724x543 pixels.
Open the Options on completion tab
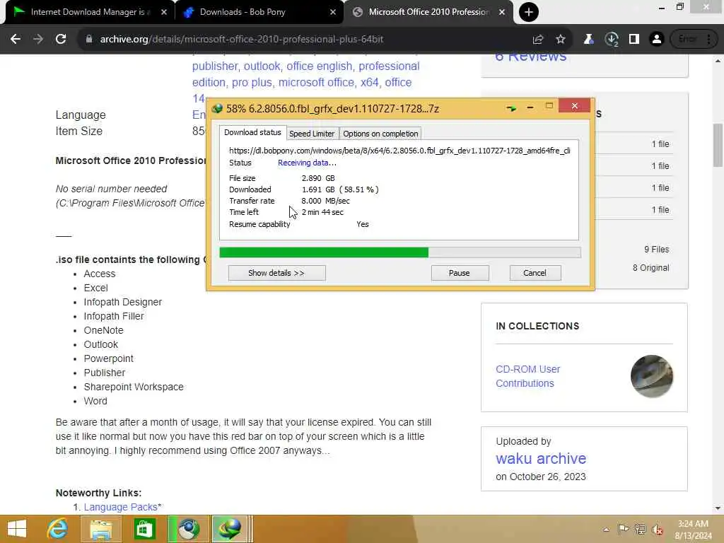click(380, 134)
